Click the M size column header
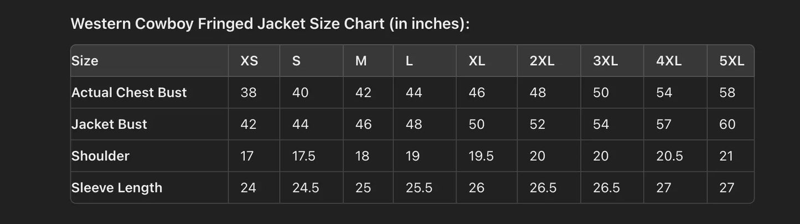800x224 pixels. pyautogui.click(x=361, y=61)
